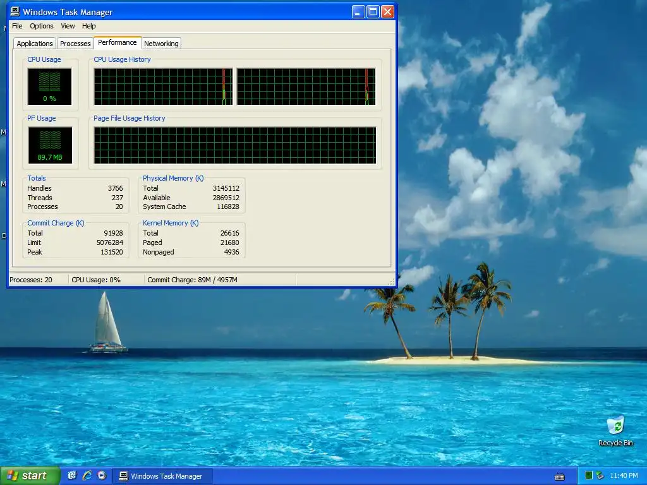Click the System Cache value 116828
647x485 pixels.
click(x=227, y=207)
